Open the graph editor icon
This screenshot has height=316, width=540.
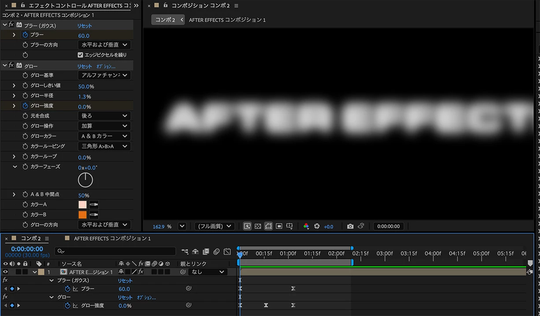(227, 252)
